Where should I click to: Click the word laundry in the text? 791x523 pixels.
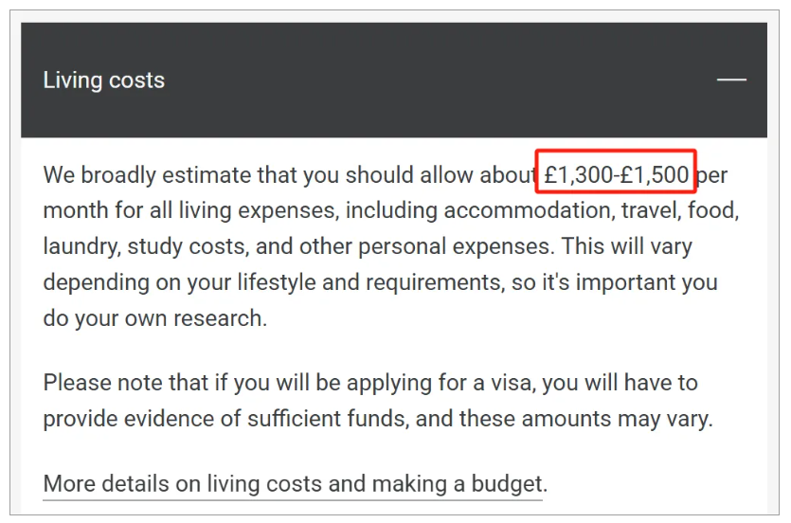click(81, 246)
